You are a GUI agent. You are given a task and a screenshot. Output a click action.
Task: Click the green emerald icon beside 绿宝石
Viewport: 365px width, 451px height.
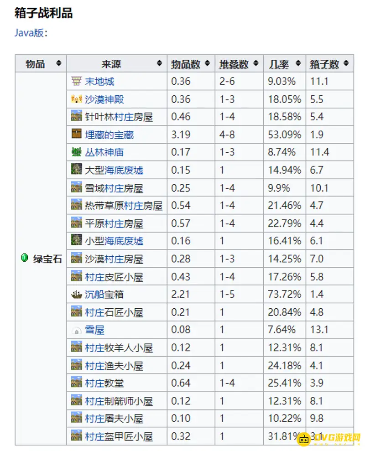coord(25,258)
